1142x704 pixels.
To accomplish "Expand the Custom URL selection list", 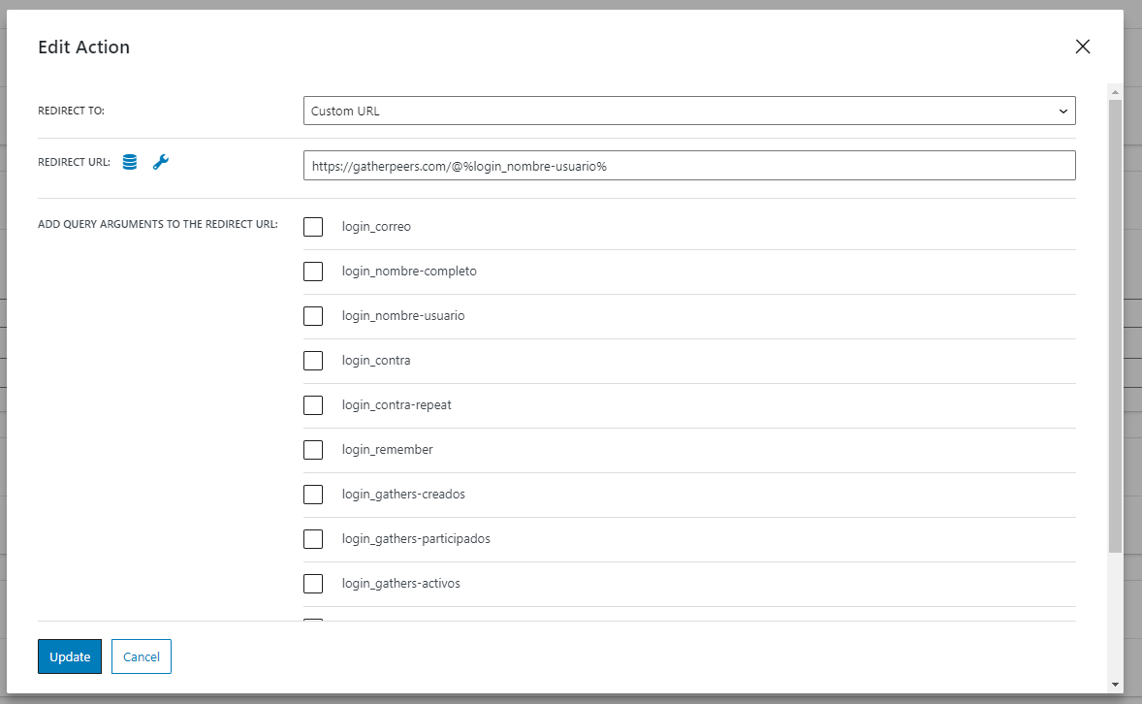I will (1063, 110).
